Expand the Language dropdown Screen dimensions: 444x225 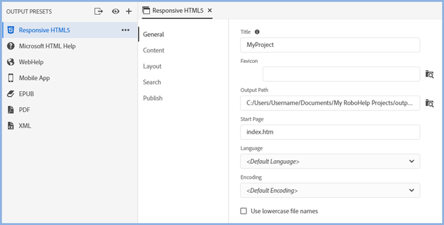(x=330, y=162)
